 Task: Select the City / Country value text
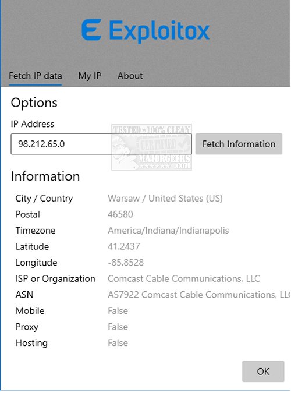point(165,199)
